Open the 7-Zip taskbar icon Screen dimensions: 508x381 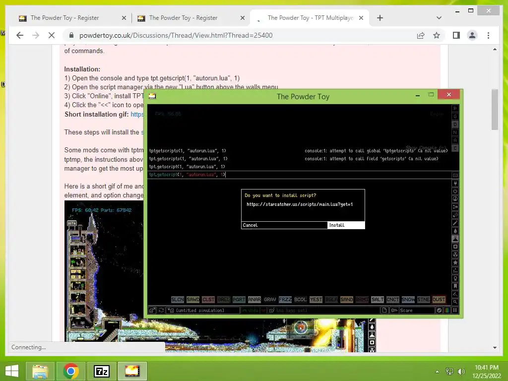101,371
